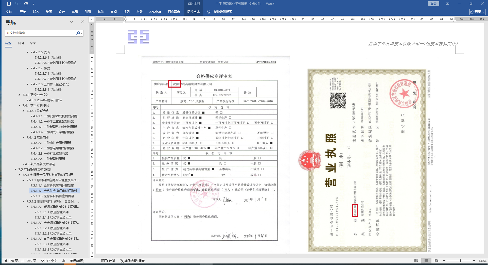
Task: Click the 共享 share button
Action: 477,12
